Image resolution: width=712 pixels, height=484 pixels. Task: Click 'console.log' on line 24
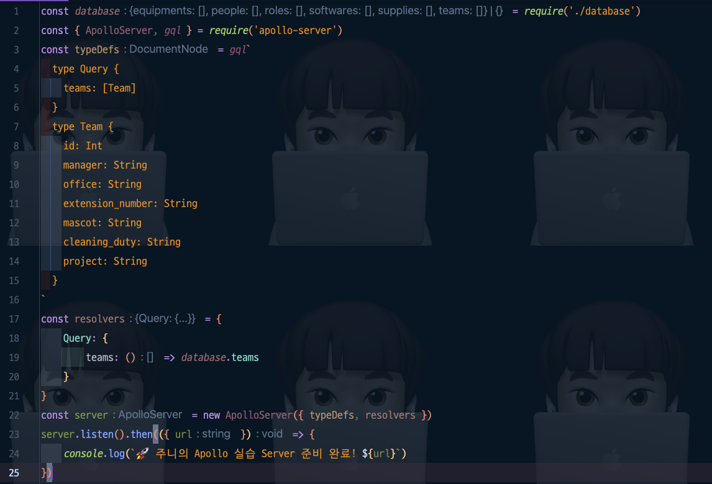coord(94,454)
